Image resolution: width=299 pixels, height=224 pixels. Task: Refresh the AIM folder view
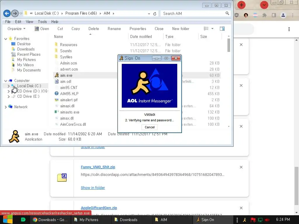[155, 14]
